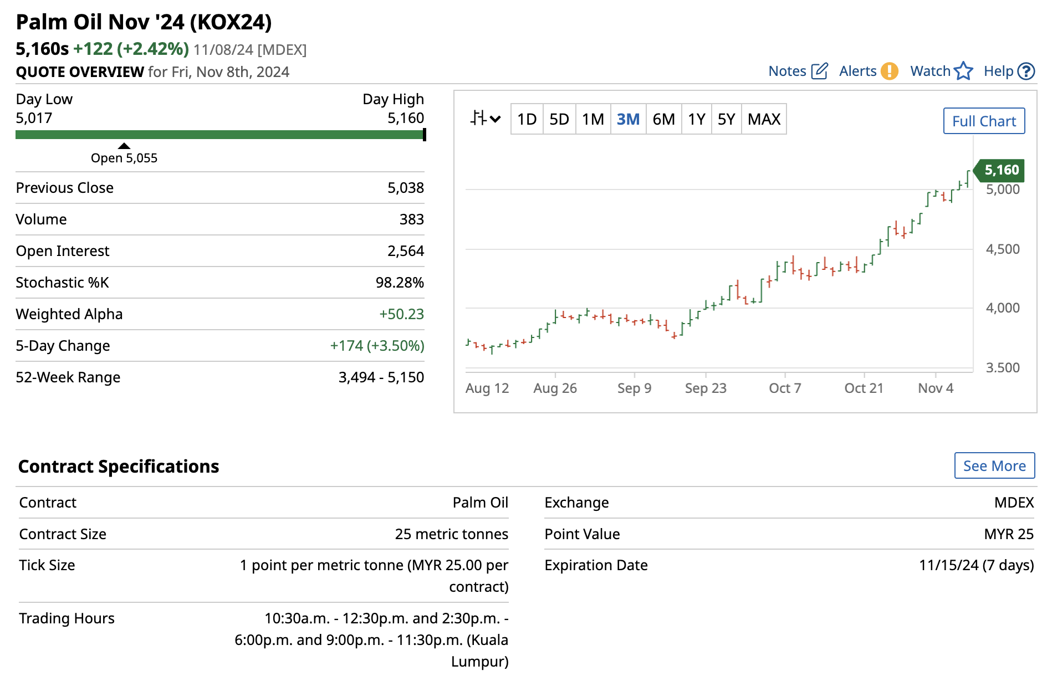This screenshot has width=1042, height=676.
Task: Switch chart to 5D range
Action: pyautogui.click(x=559, y=119)
